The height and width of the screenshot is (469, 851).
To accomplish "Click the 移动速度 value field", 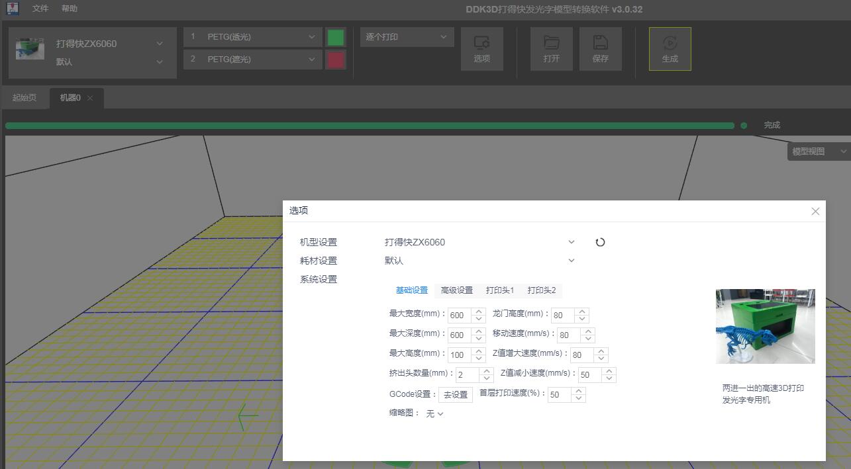I will coord(568,335).
